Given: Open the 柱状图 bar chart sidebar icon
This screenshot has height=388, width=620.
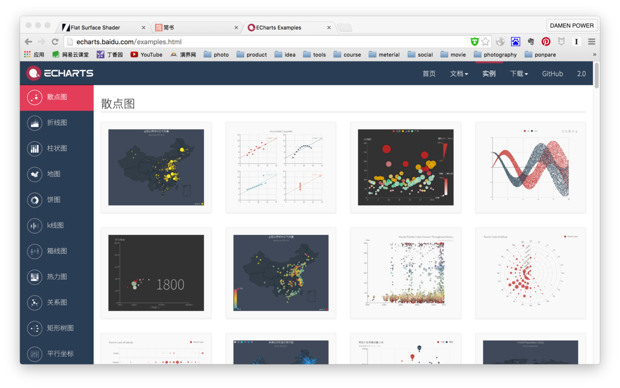Looking at the screenshot, I should coord(34,148).
